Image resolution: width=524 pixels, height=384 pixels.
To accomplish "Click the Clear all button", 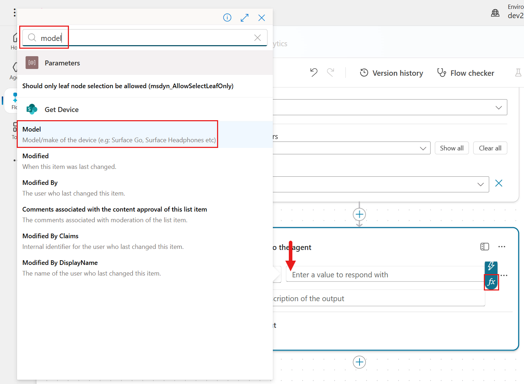I will 490,148.
